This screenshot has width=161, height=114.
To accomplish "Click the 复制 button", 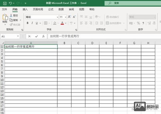I will click(x=14, y=20).
